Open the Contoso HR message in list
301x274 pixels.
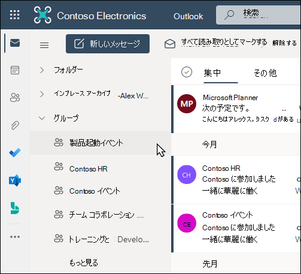(236, 180)
